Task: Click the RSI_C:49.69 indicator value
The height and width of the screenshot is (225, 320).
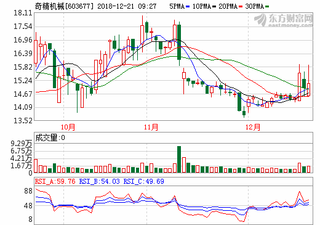Action: pos(143,181)
